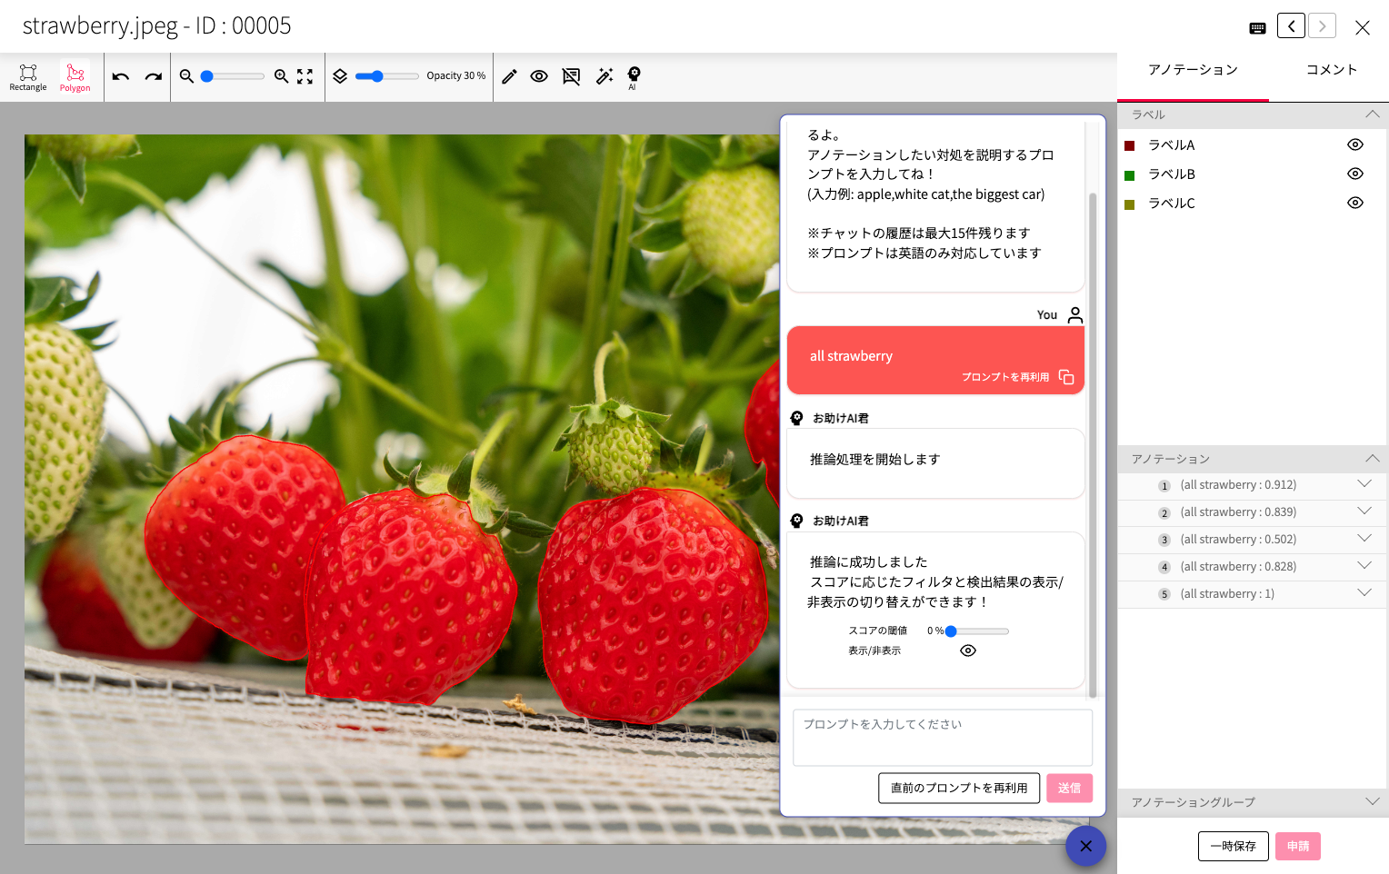Open the AI assistant tool in toolbar

pos(634,76)
